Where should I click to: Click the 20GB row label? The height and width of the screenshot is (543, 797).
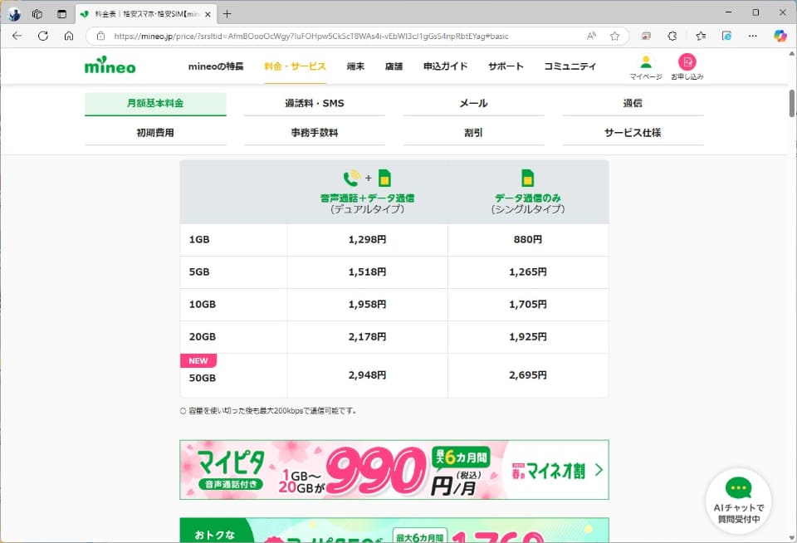pyautogui.click(x=203, y=336)
